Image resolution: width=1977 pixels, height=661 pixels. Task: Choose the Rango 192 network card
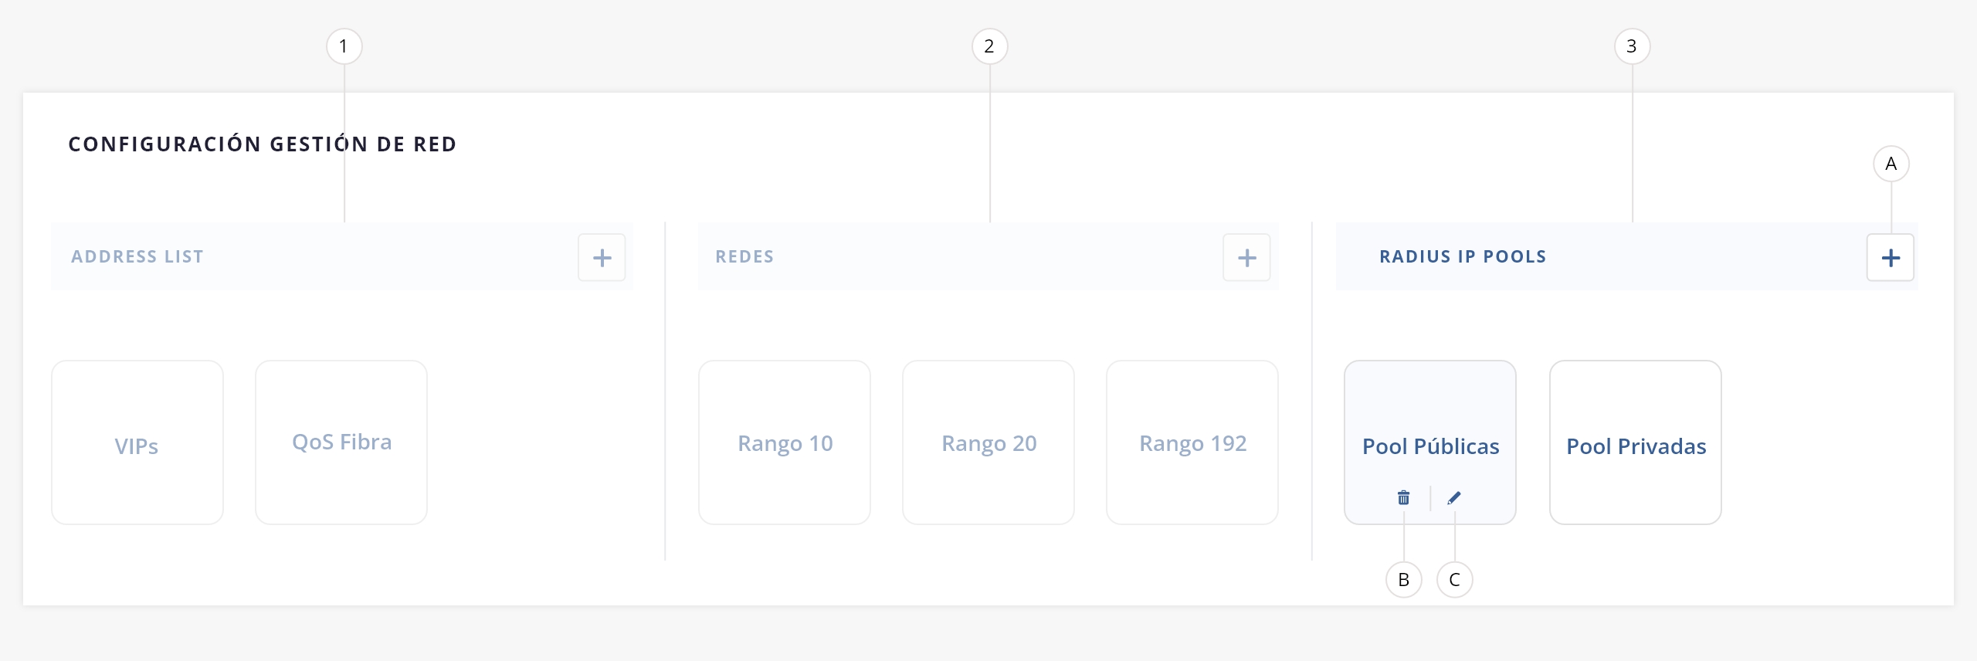pos(1192,443)
